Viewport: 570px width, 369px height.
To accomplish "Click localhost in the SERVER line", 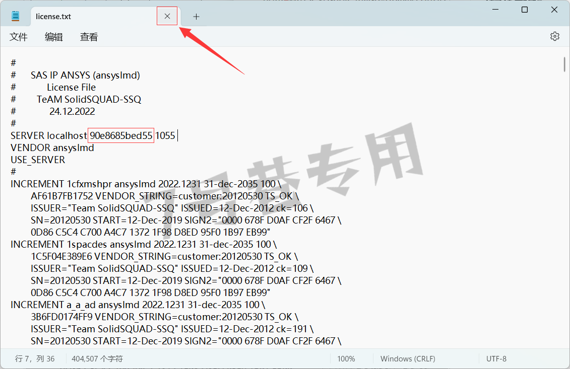I will (x=67, y=135).
